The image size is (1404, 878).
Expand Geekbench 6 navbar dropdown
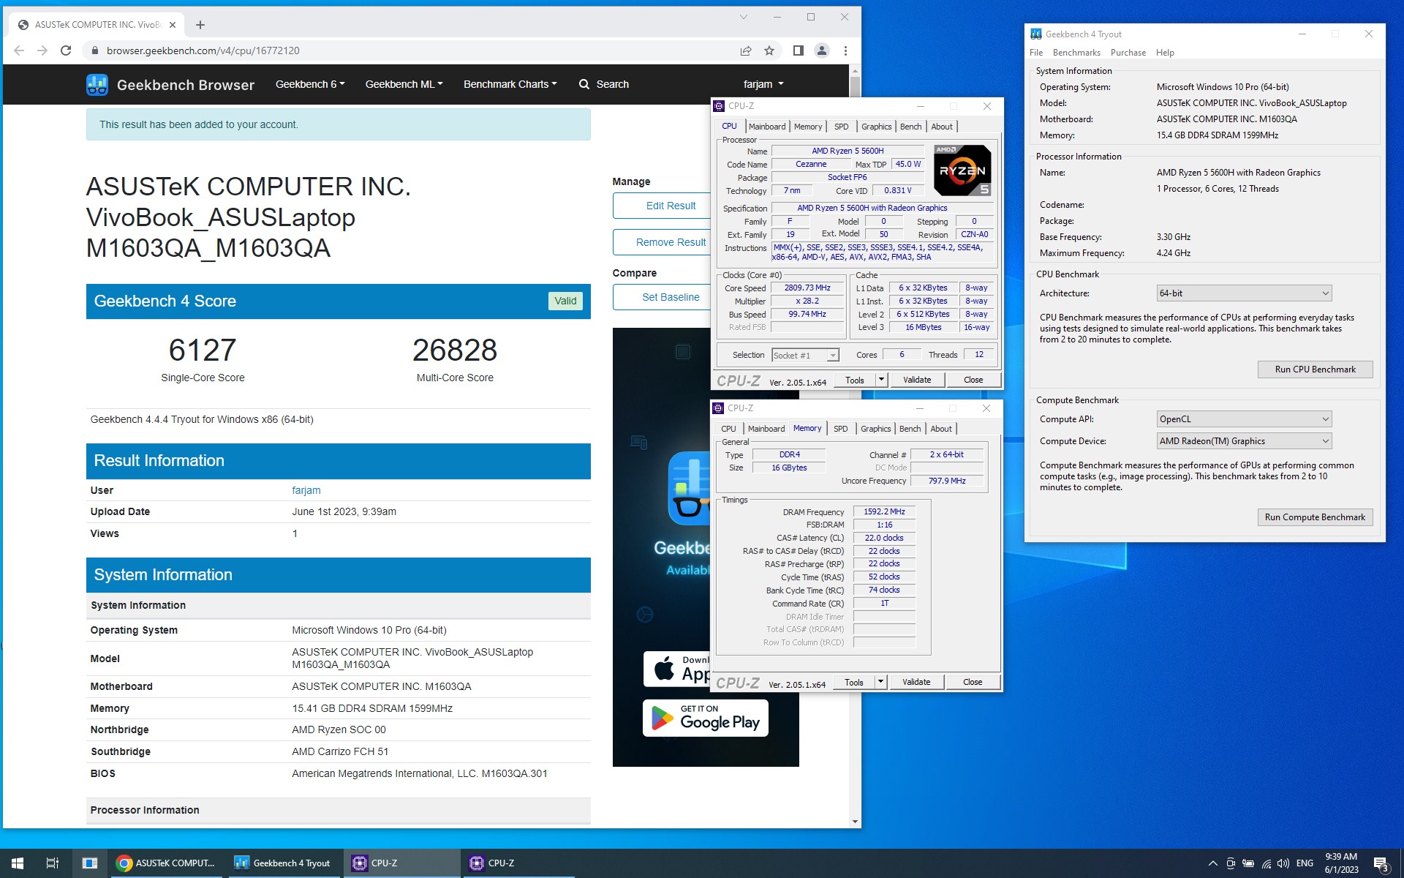pos(310,84)
